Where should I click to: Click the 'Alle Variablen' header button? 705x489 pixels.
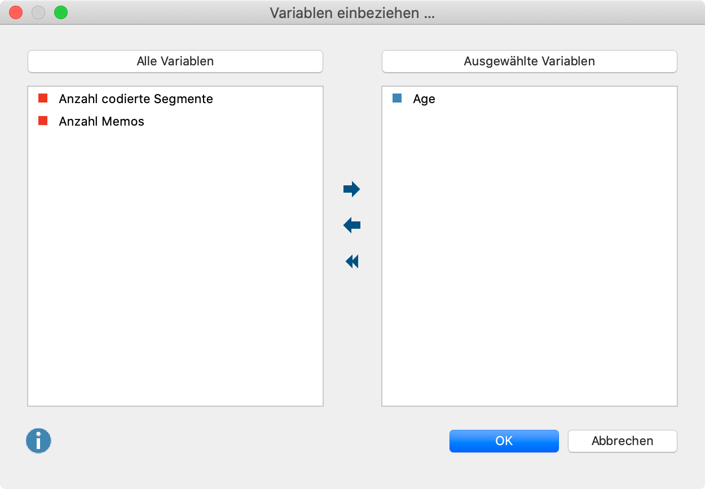[175, 61]
